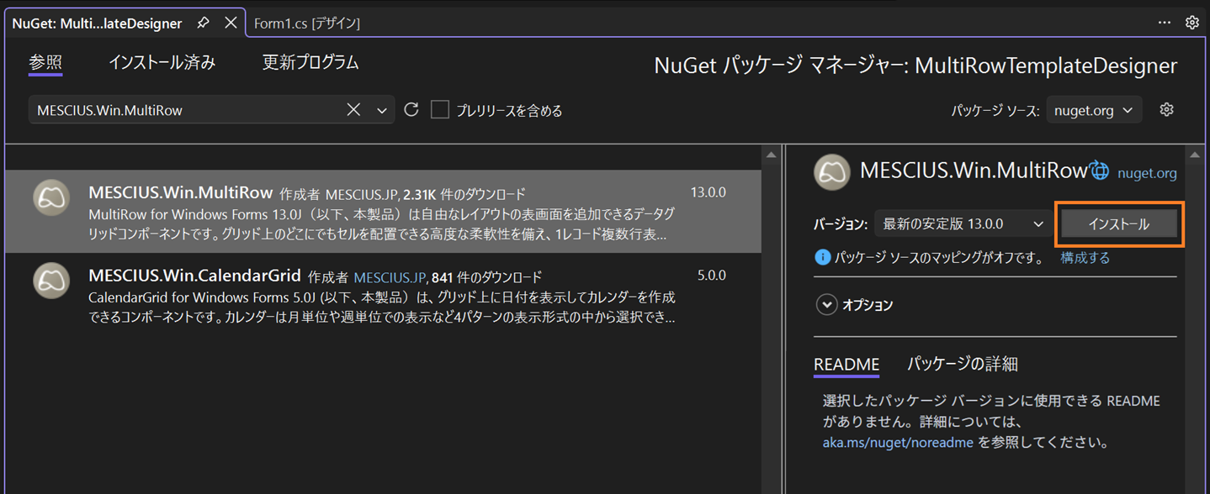Select MESCIUS.Win.MultiRow package in the list
1210x494 pixels.
coord(383,212)
